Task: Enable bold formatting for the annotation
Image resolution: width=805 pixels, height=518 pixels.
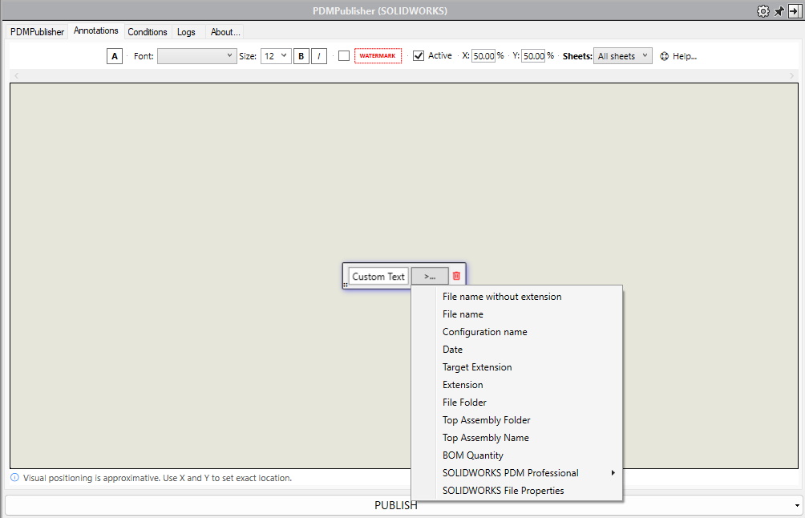Action: [301, 55]
